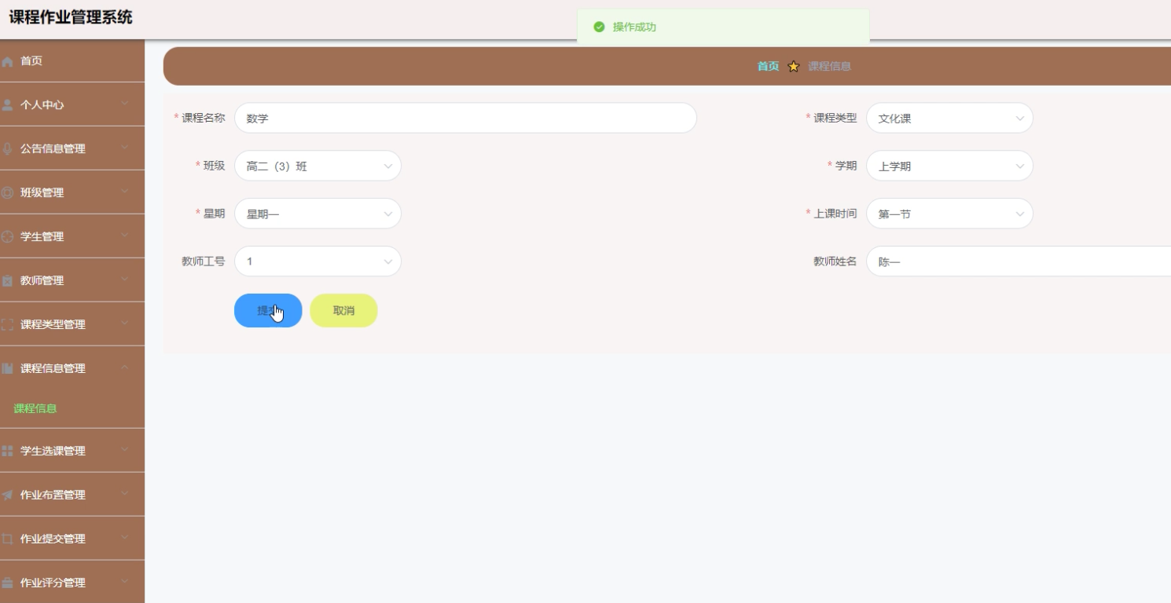1171x603 pixels.
Task: Click the icon beside 课程信息管理
Action: [8, 369]
